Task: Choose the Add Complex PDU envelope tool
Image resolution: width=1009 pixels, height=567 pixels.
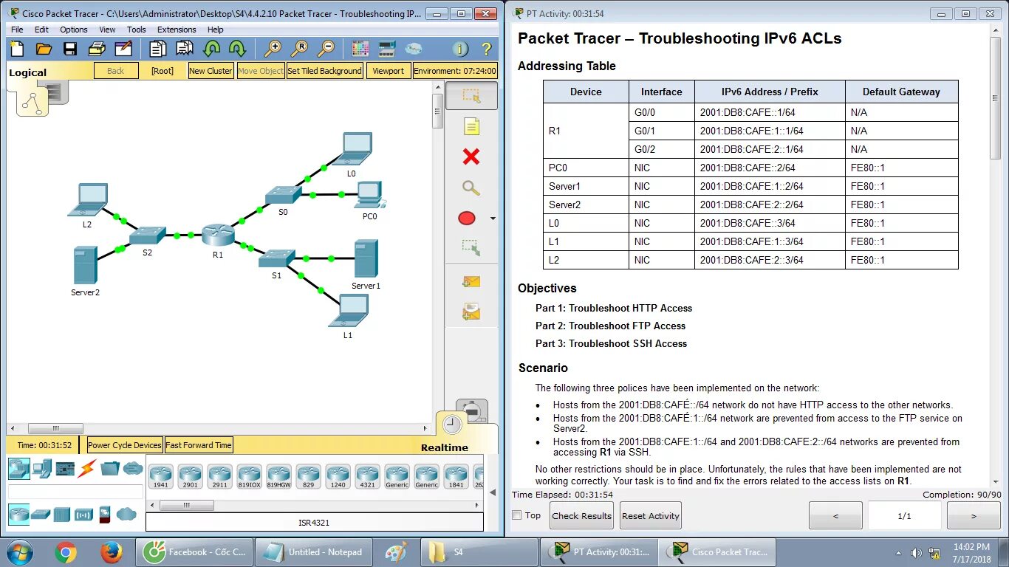Action: pos(471,313)
